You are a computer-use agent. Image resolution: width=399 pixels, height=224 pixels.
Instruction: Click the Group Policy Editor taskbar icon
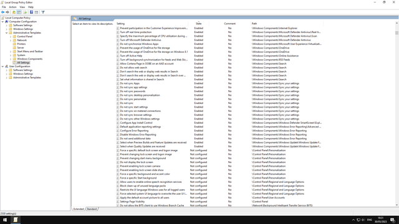click(x=15, y=220)
